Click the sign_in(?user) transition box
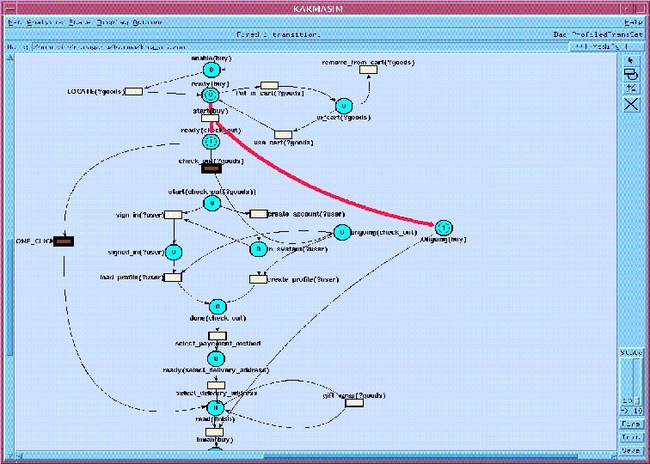The width and height of the screenshot is (650, 464). tap(174, 215)
